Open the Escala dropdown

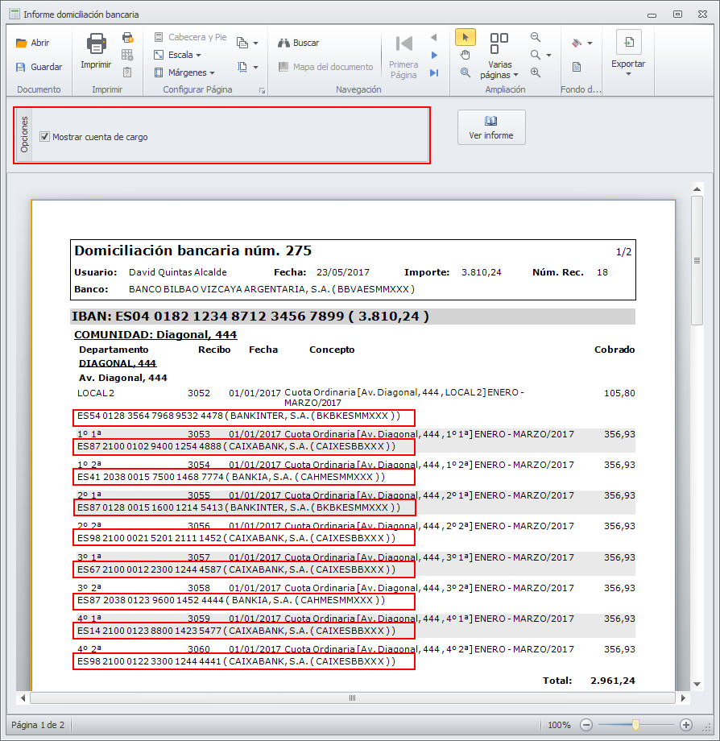click(x=180, y=55)
